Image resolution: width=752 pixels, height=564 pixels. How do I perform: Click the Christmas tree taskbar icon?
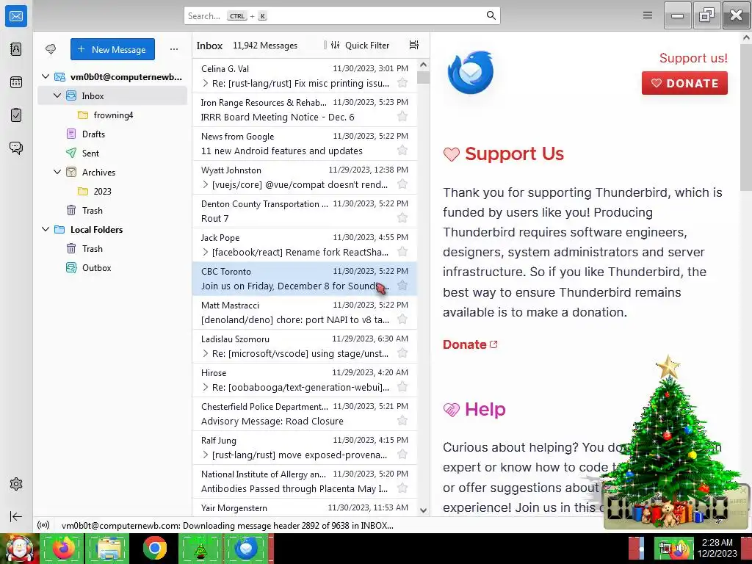coord(200,548)
